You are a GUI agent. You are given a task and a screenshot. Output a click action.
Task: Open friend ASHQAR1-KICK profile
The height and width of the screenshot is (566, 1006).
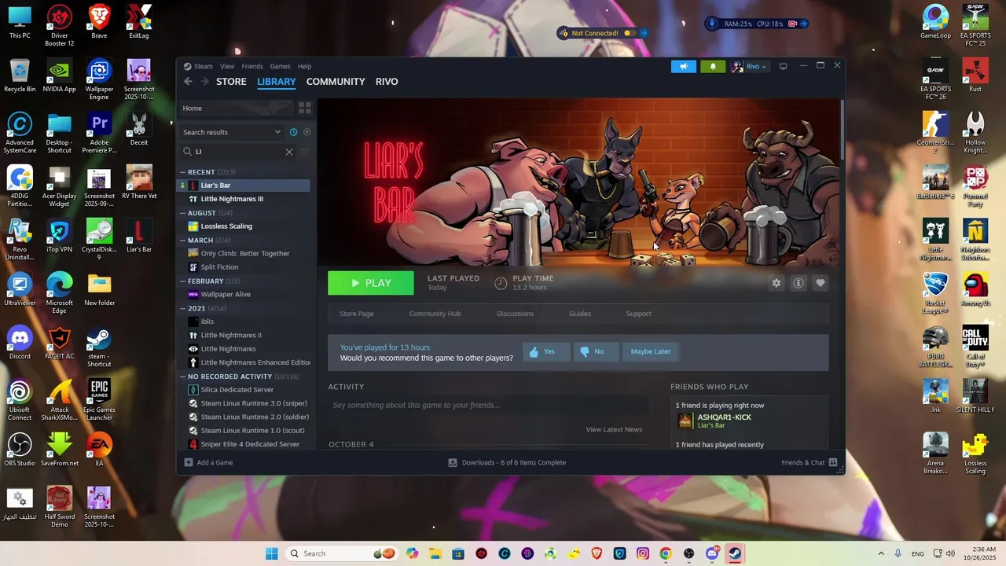724,417
